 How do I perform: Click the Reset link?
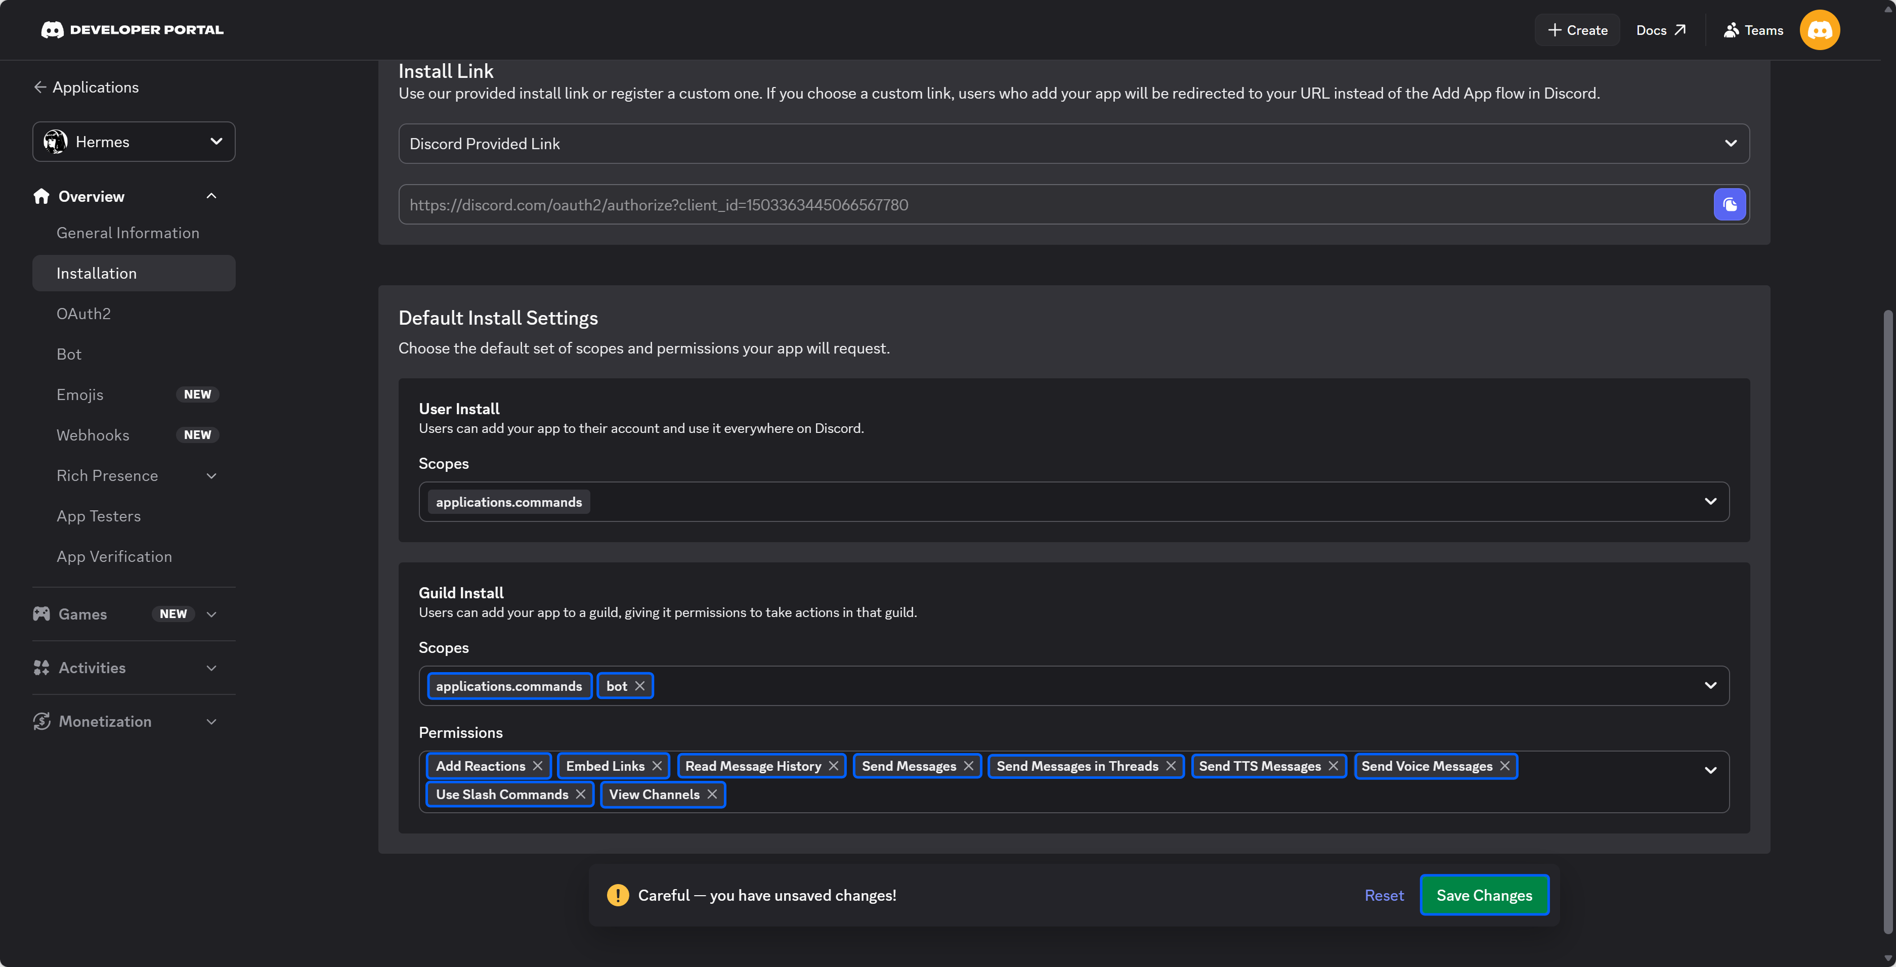(1384, 895)
